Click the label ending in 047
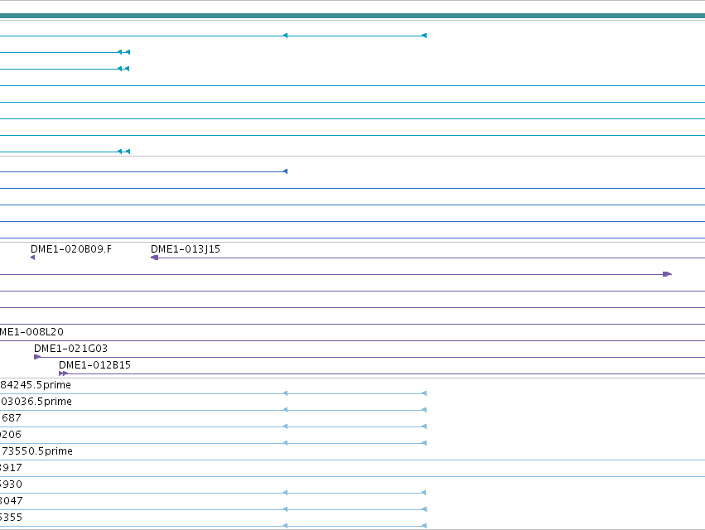 coord(12,501)
